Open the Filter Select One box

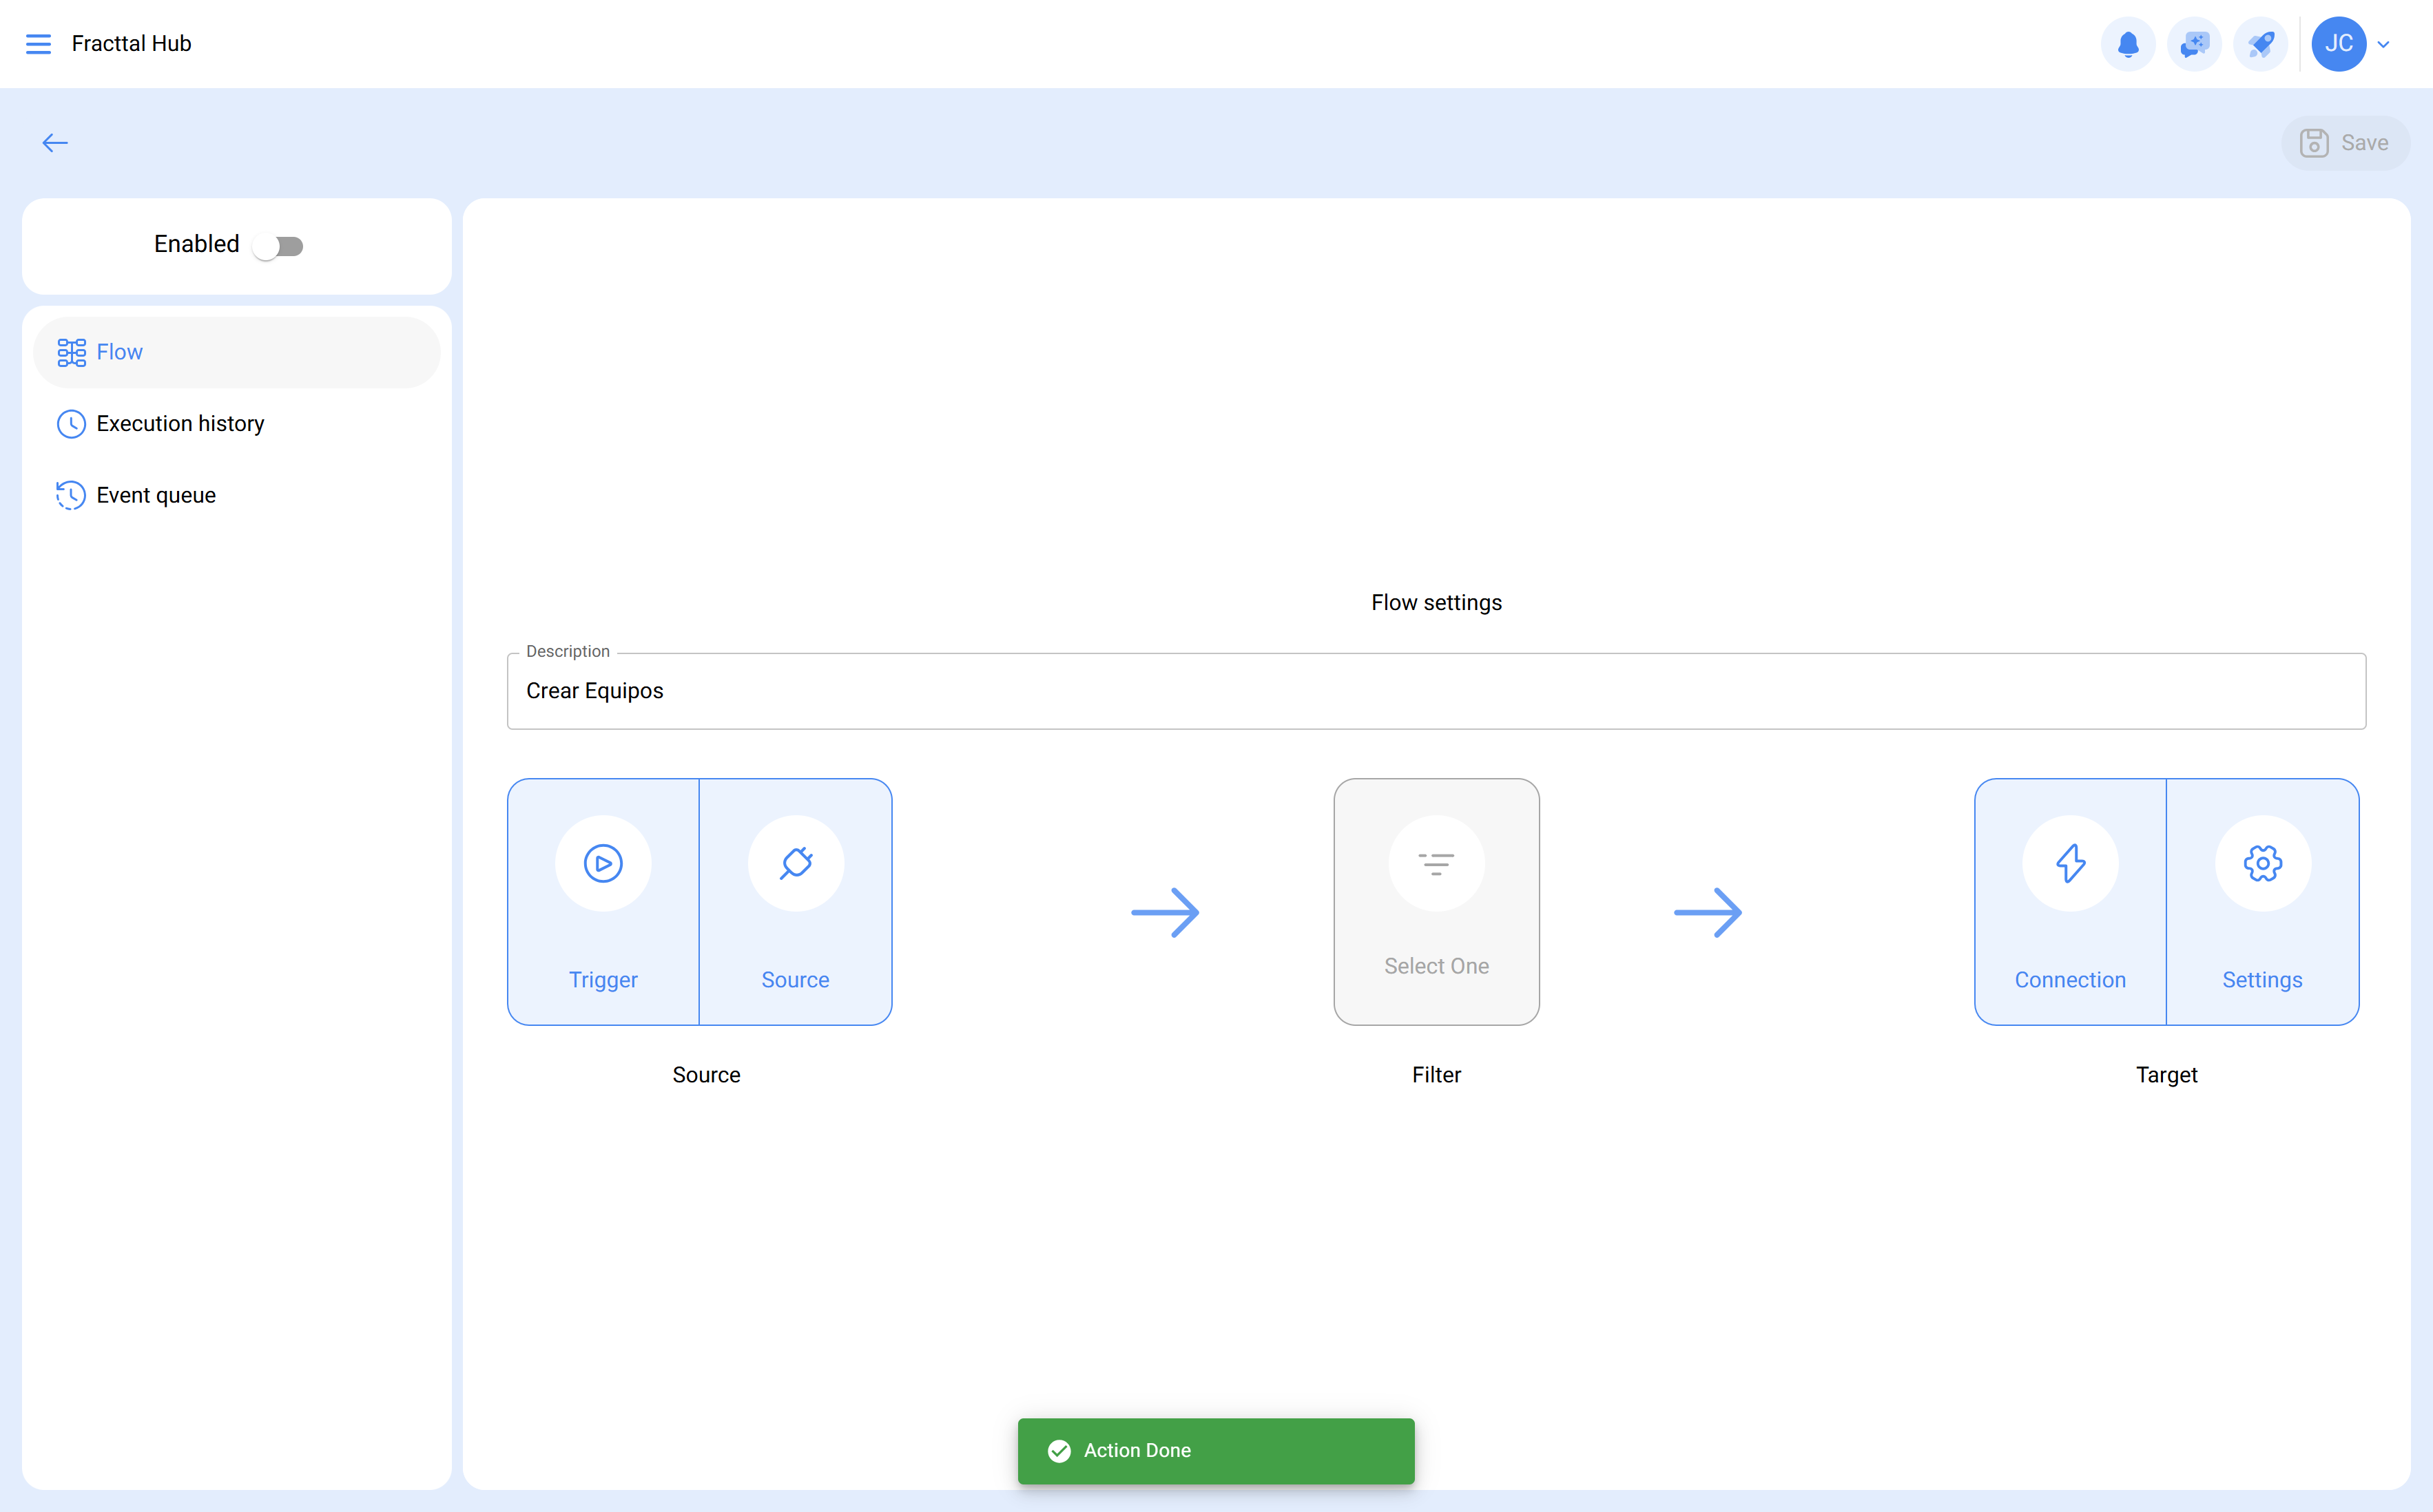(x=1436, y=901)
